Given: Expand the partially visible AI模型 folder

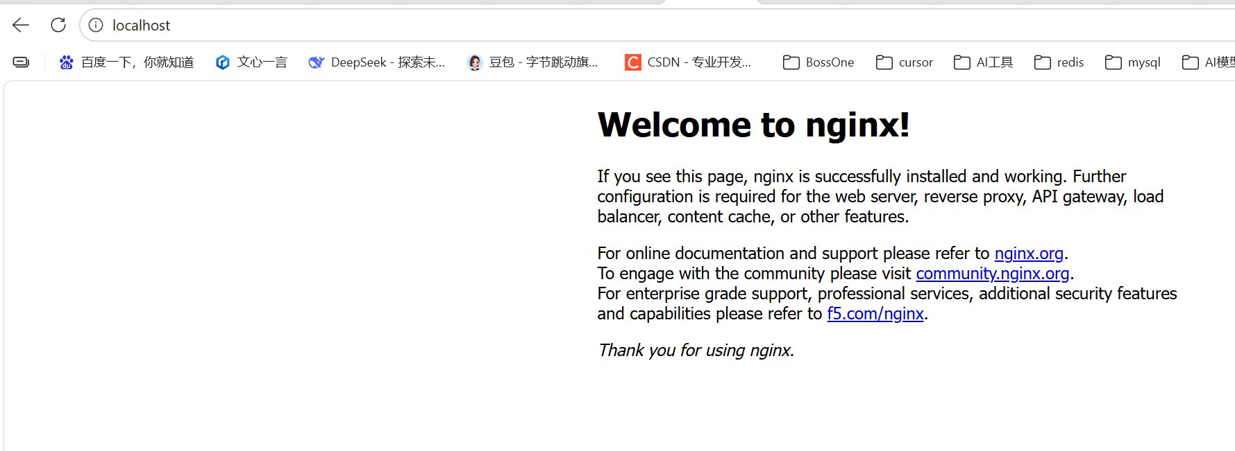Looking at the screenshot, I should [1209, 62].
